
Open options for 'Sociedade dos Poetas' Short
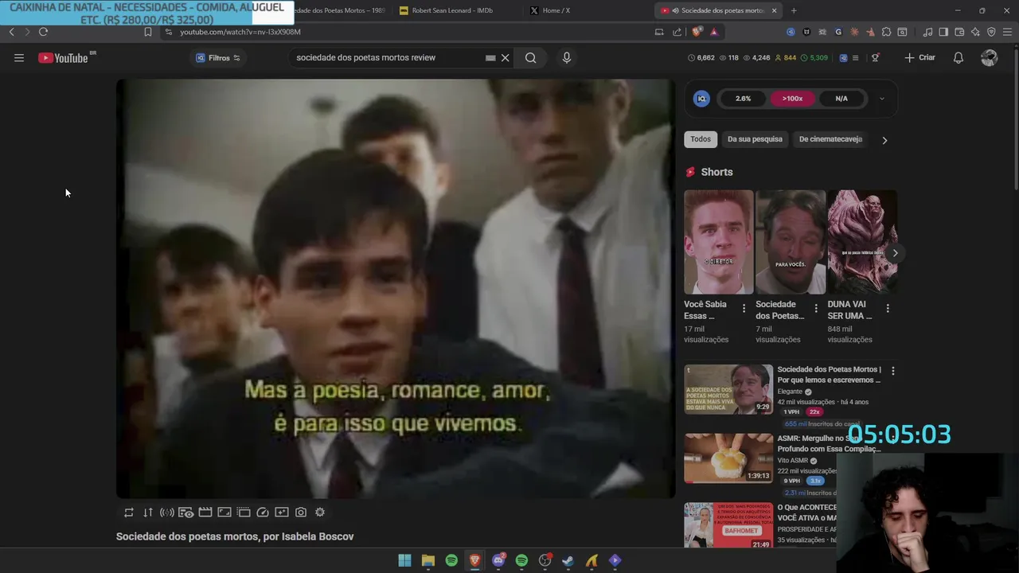click(x=816, y=308)
